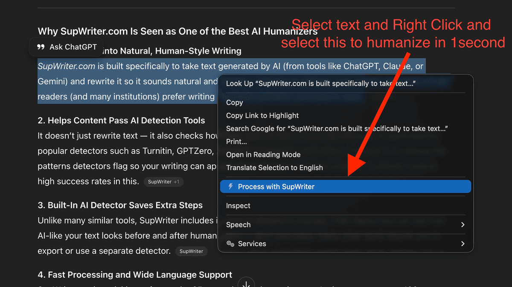Click the gear icon next to Services
The height and width of the screenshot is (287, 512).
tap(230, 244)
